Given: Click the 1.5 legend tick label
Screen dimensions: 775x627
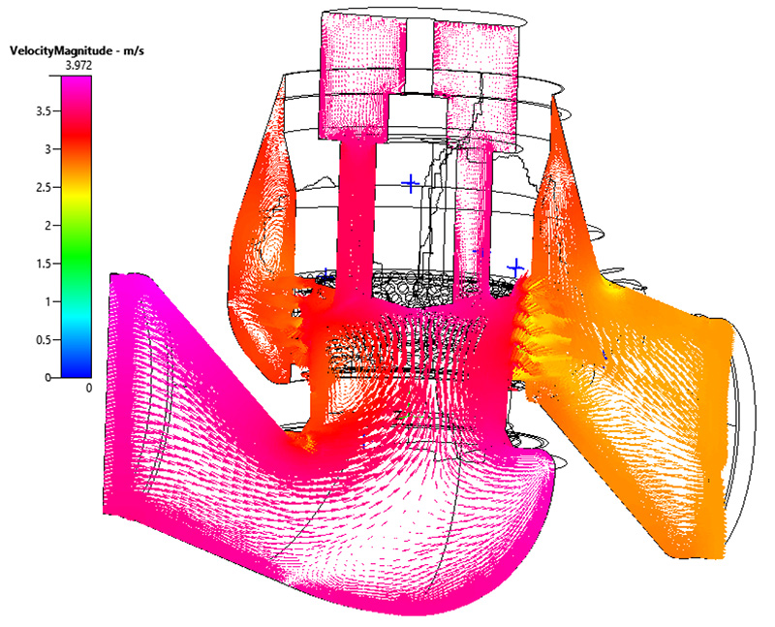Looking at the screenshot, I should 44,264.
